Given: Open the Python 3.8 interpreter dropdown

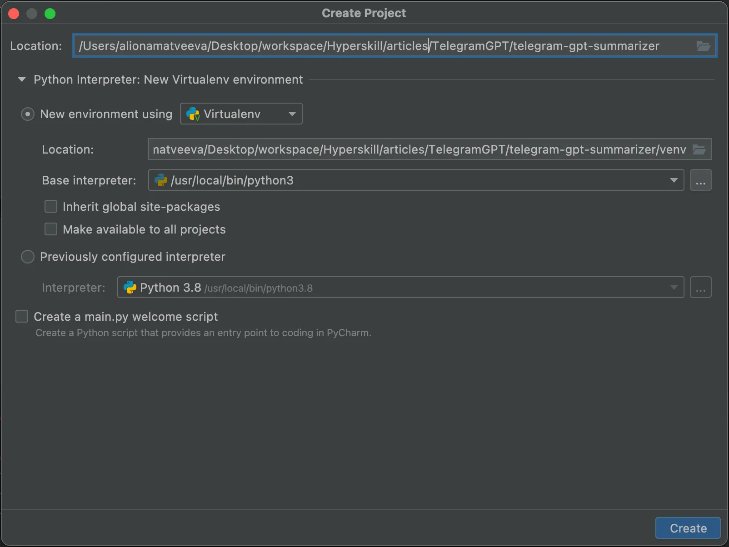Looking at the screenshot, I should [x=674, y=287].
